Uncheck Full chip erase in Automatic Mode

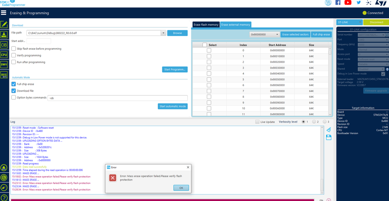tap(14, 84)
